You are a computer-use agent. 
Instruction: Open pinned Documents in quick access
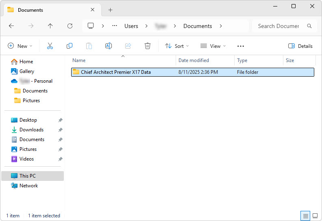point(28,139)
